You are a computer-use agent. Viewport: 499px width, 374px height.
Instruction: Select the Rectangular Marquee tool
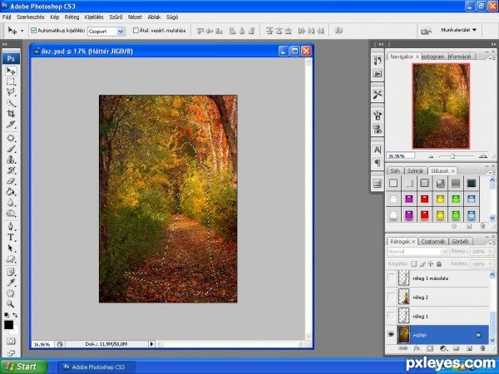click(x=11, y=81)
